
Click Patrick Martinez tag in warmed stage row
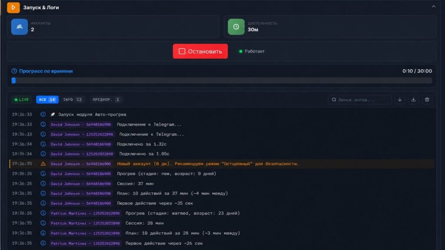click(85, 213)
